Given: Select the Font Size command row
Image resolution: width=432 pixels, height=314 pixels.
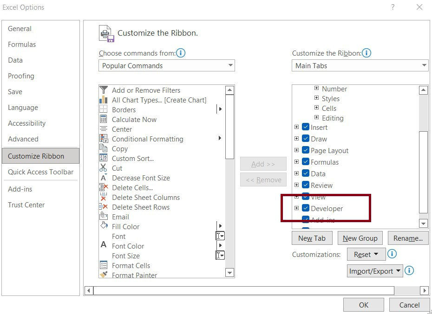Looking at the screenshot, I should [162, 256].
